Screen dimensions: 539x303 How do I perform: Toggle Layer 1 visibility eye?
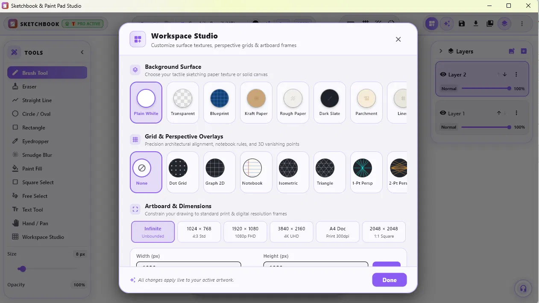443,113
